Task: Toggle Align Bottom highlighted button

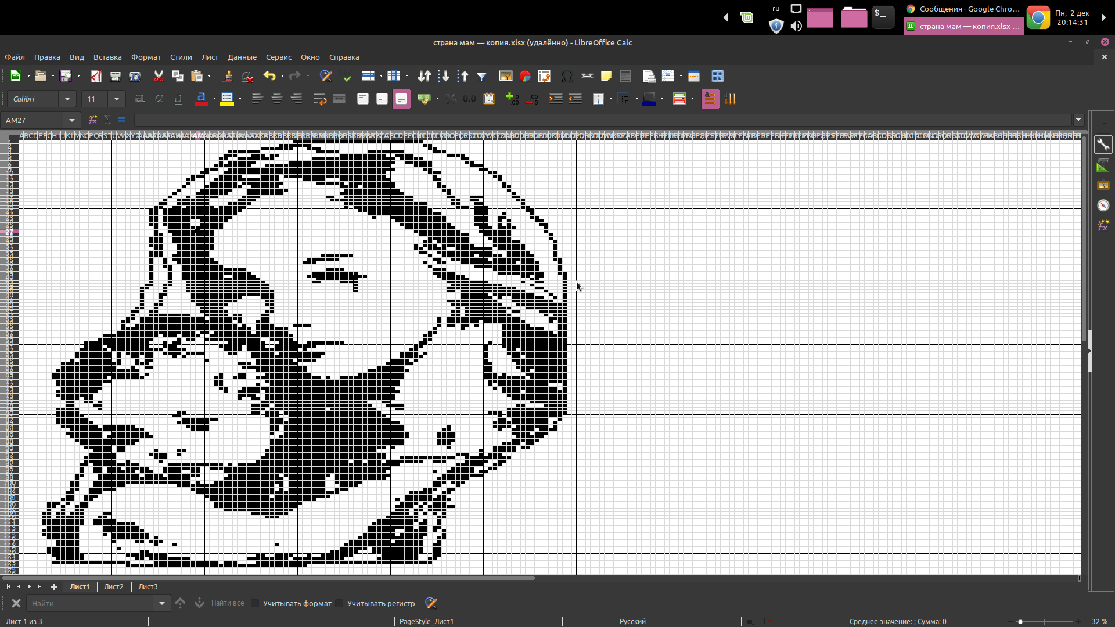Action: 401,99
